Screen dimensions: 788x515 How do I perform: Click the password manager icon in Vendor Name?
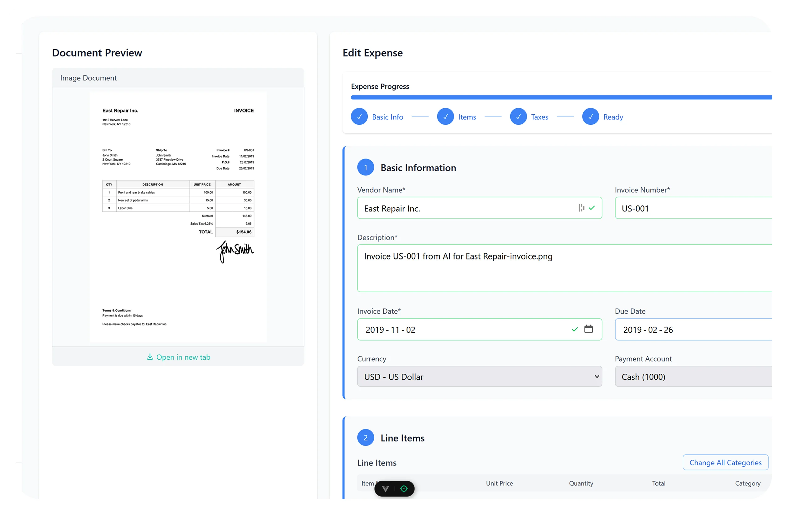(581, 208)
